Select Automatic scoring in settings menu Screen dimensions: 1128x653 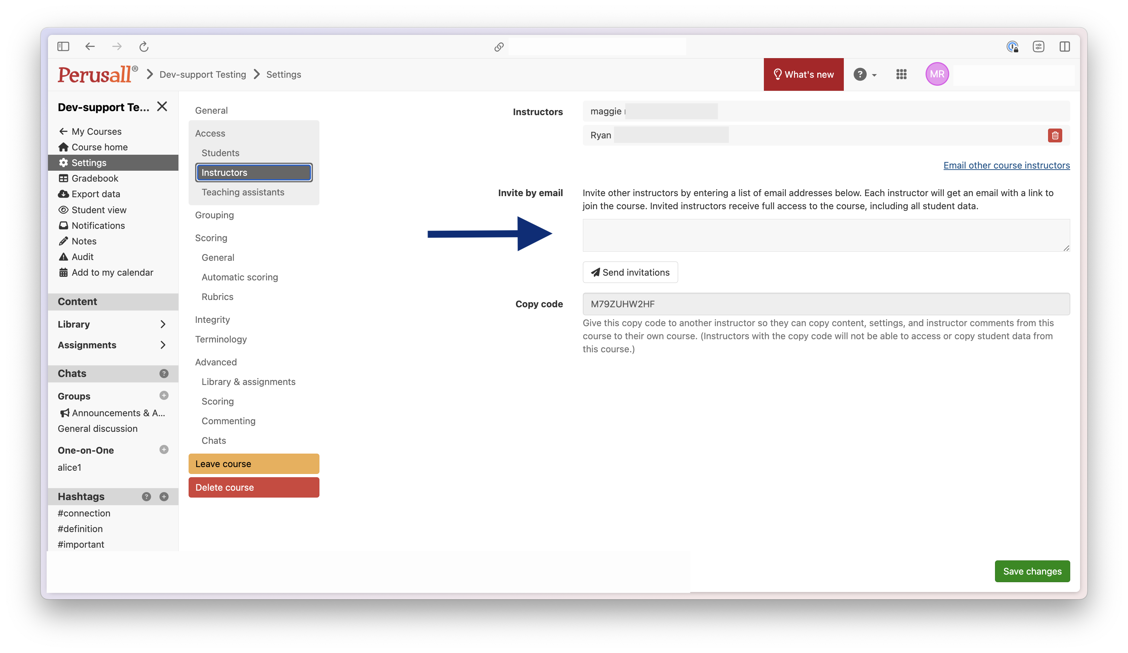(x=239, y=277)
